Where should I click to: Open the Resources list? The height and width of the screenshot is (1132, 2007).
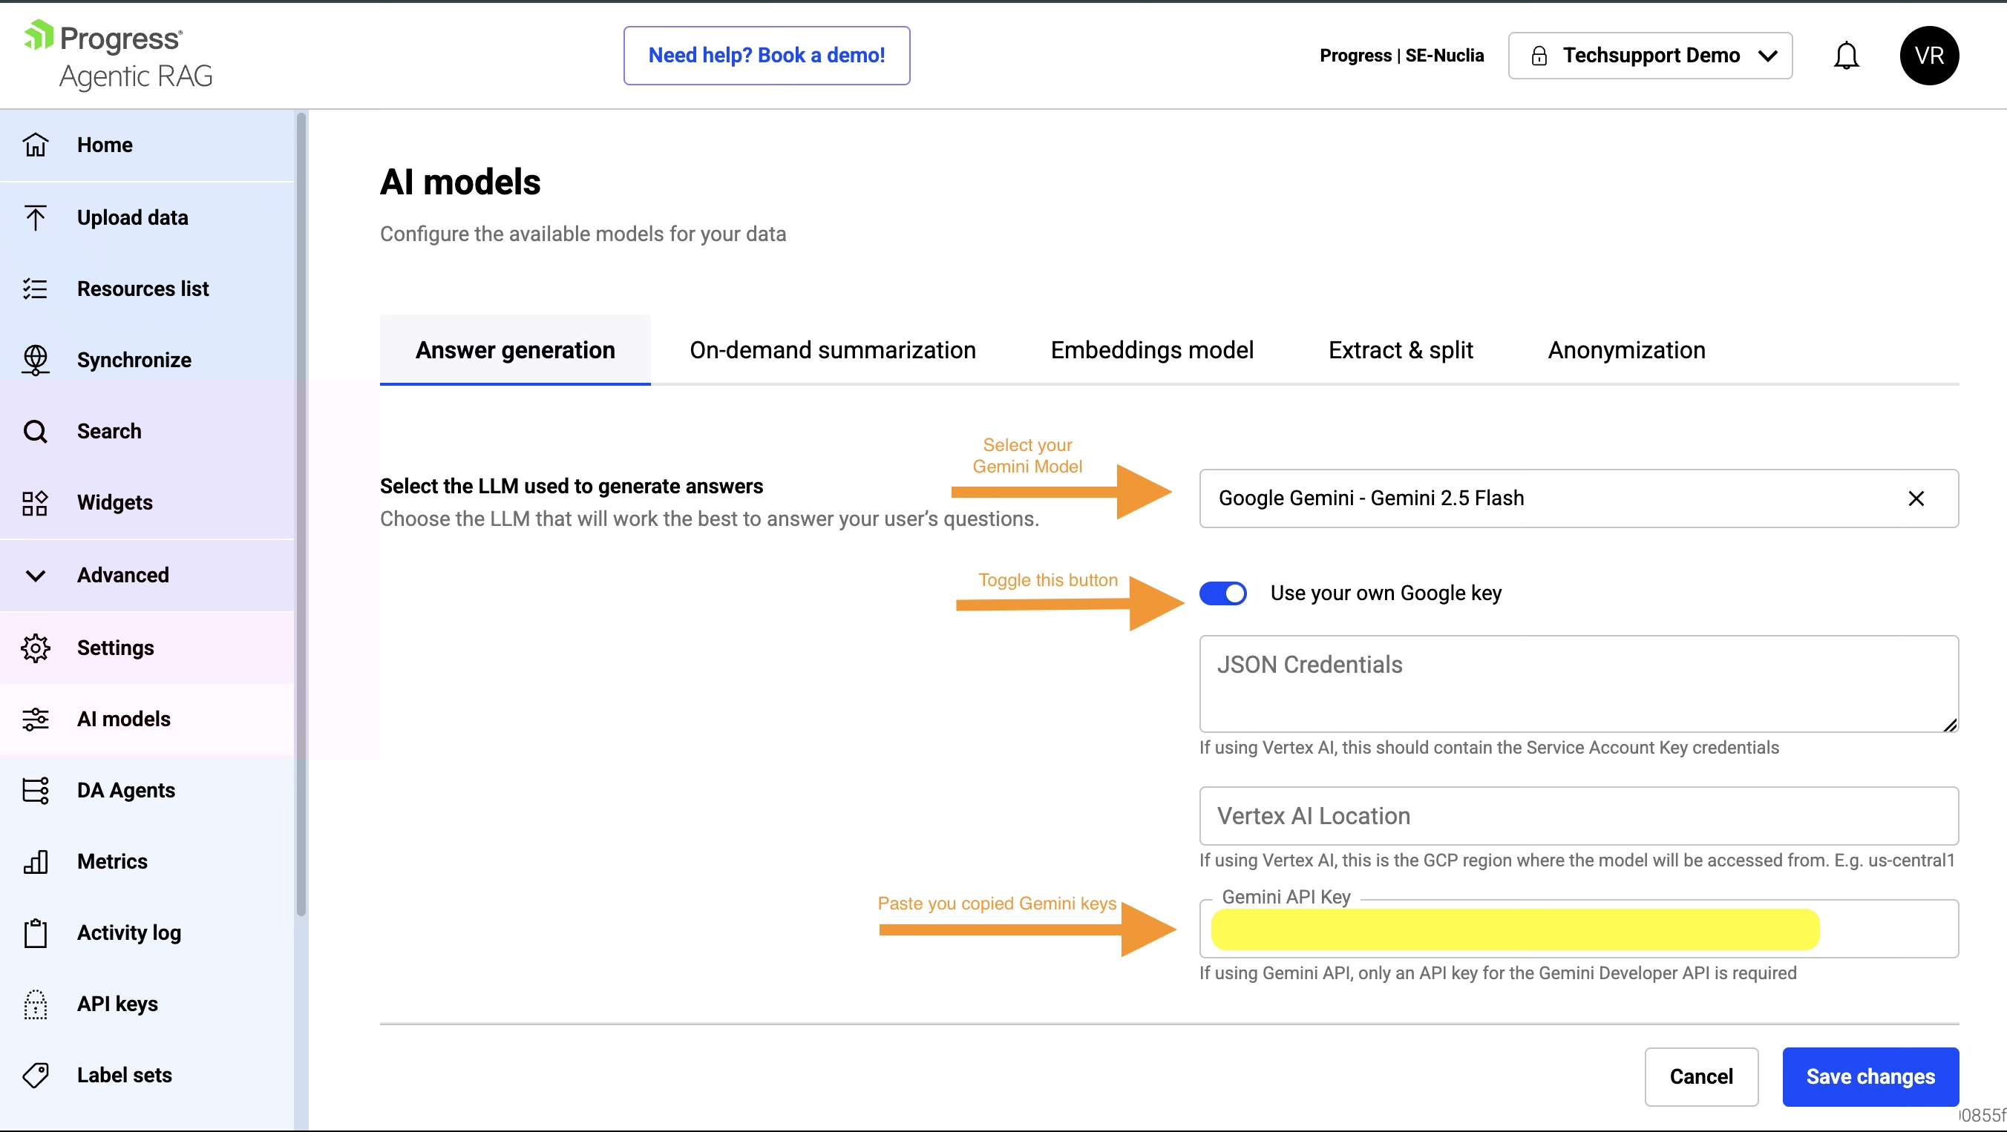pyautogui.click(x=143, y=288)
